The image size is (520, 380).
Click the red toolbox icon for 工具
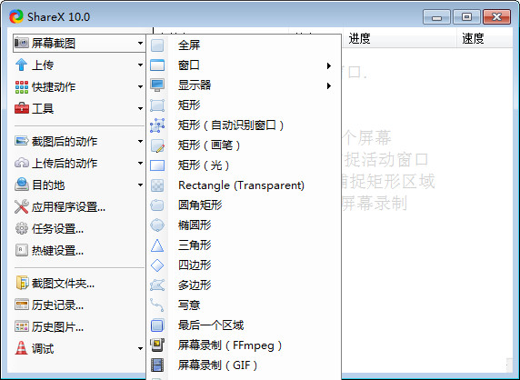(22, 108)
